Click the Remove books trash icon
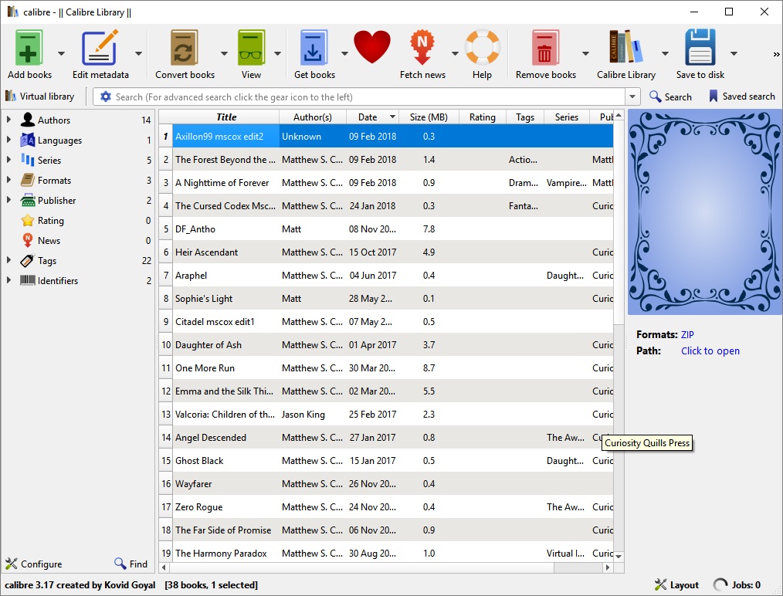The image size is (783, 596). (x=545, y=47)
